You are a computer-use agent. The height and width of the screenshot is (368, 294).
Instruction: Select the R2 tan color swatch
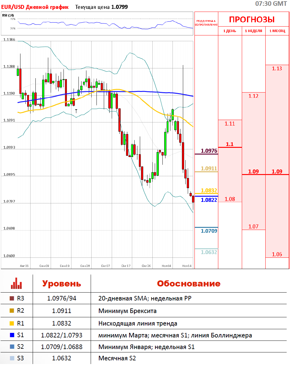point(12,311)
